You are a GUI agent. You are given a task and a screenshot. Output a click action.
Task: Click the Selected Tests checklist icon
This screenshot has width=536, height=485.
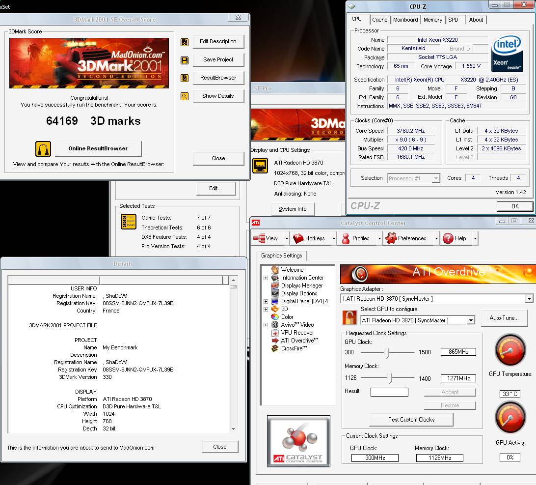tap(129, 222)
